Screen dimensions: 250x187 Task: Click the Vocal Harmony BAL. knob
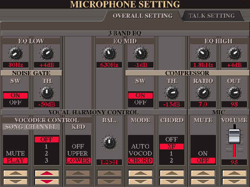[x=109, y=142]
